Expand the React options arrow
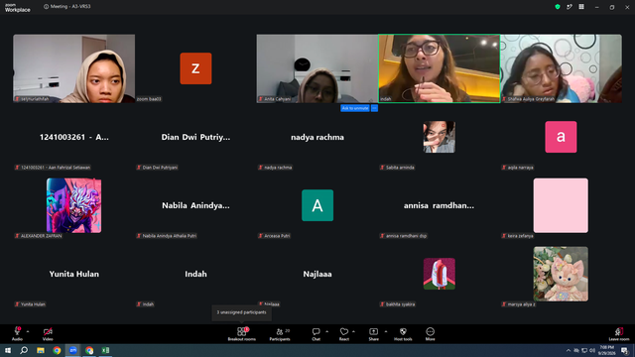Screen dimensions: 635x357 click(353, 331)
